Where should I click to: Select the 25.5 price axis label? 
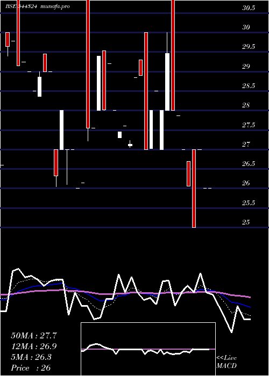point(249,203)
